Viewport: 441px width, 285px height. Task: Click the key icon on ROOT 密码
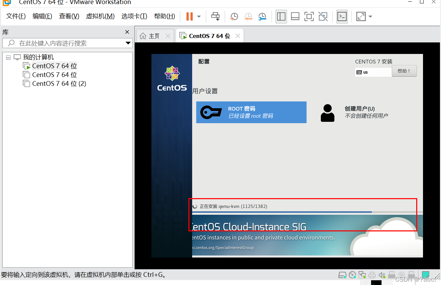point(211,112)
